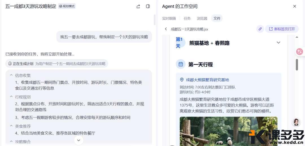Click text 游玩时长: 约3-4小时
Viewport: 305px width, 146px height.
coord(195,92)
